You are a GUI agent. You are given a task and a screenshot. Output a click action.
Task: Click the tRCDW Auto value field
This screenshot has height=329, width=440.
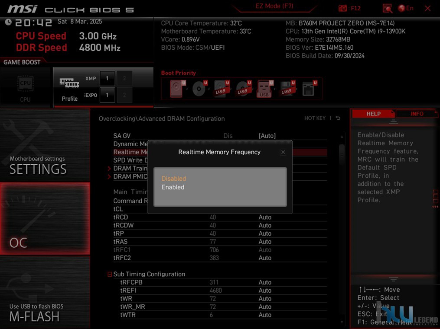pos(265,225)
